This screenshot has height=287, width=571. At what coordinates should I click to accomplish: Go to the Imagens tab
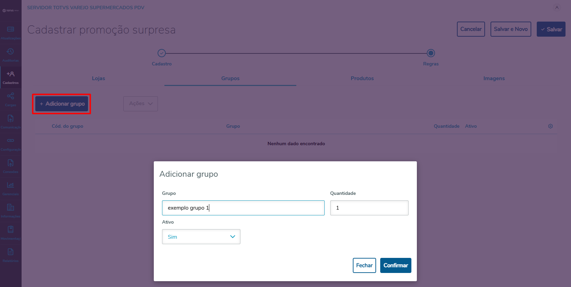point(494,78)
